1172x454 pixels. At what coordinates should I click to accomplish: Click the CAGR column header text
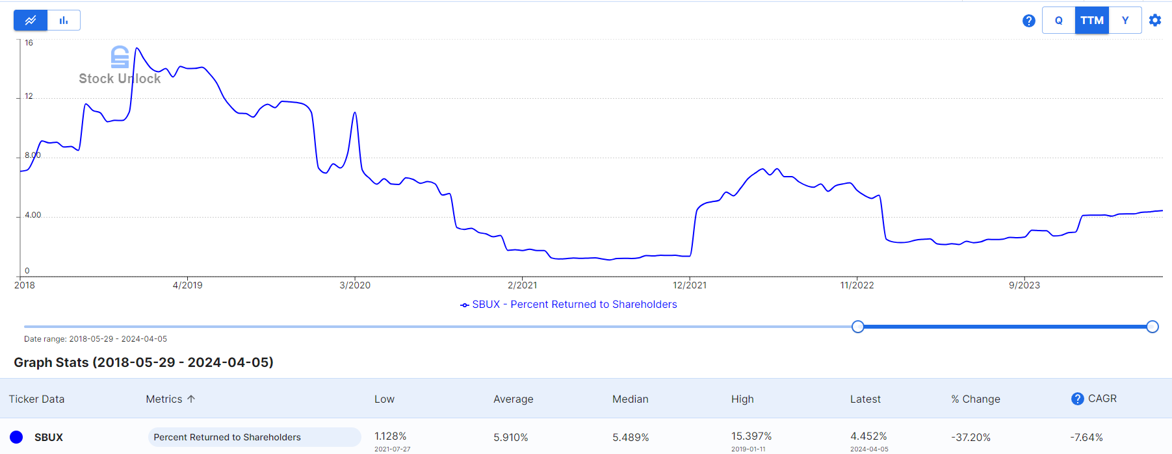pyautogui.click(x=1102, y=398)
